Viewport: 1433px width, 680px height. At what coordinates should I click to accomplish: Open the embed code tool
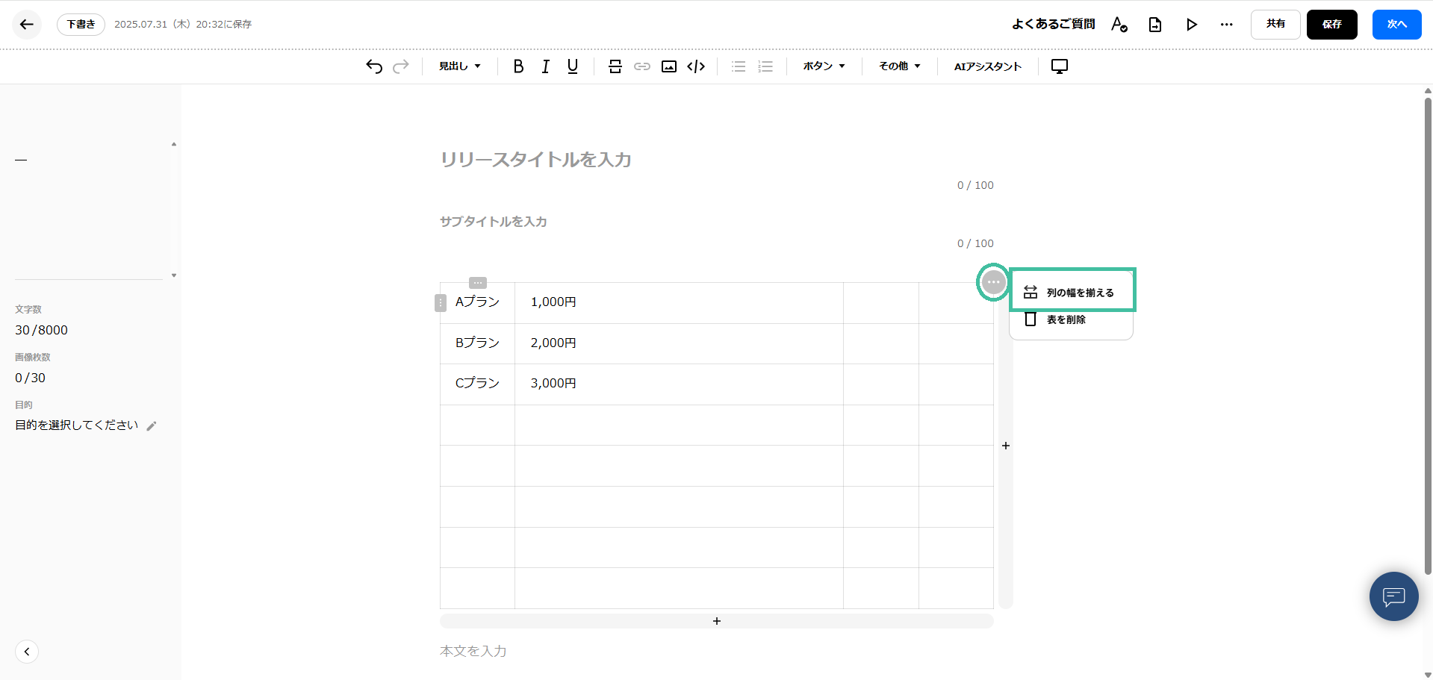coord(695,66)
